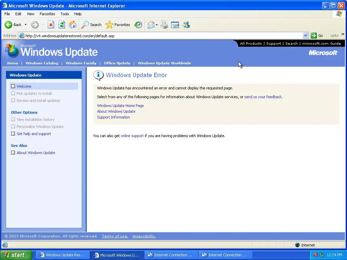This screenshot has width=347, height=260.
Task: Open the Back history dropdown arrow
Action: [x=25, y=25]
